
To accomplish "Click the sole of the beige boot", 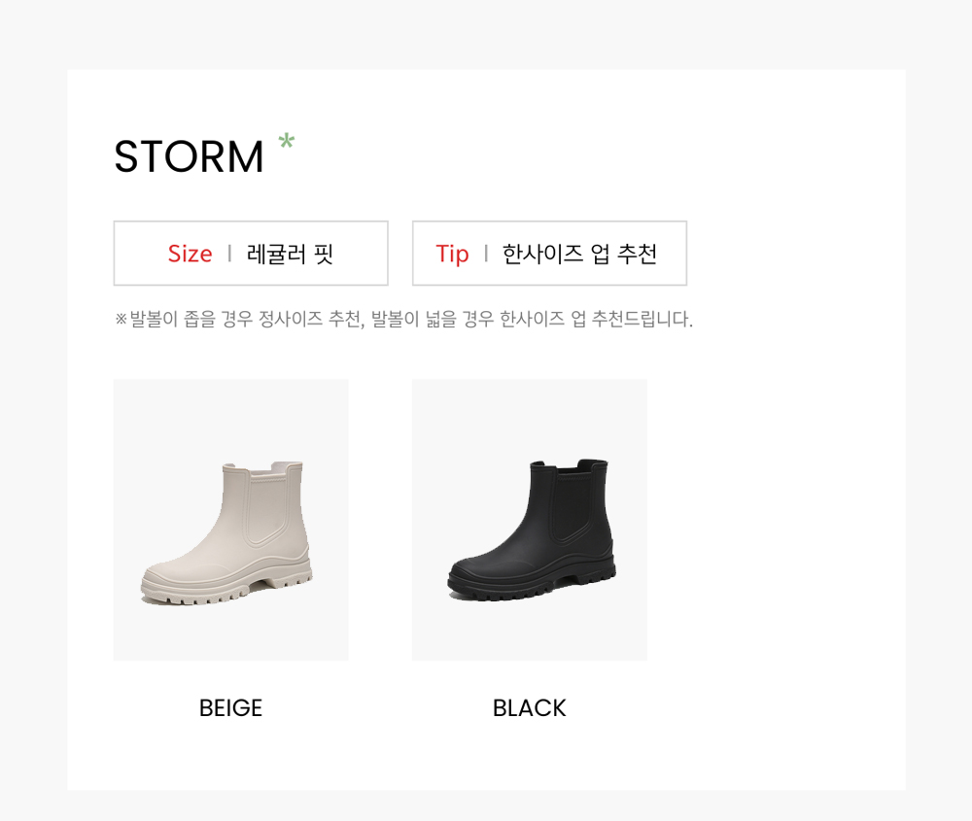I will click(226, 589).
